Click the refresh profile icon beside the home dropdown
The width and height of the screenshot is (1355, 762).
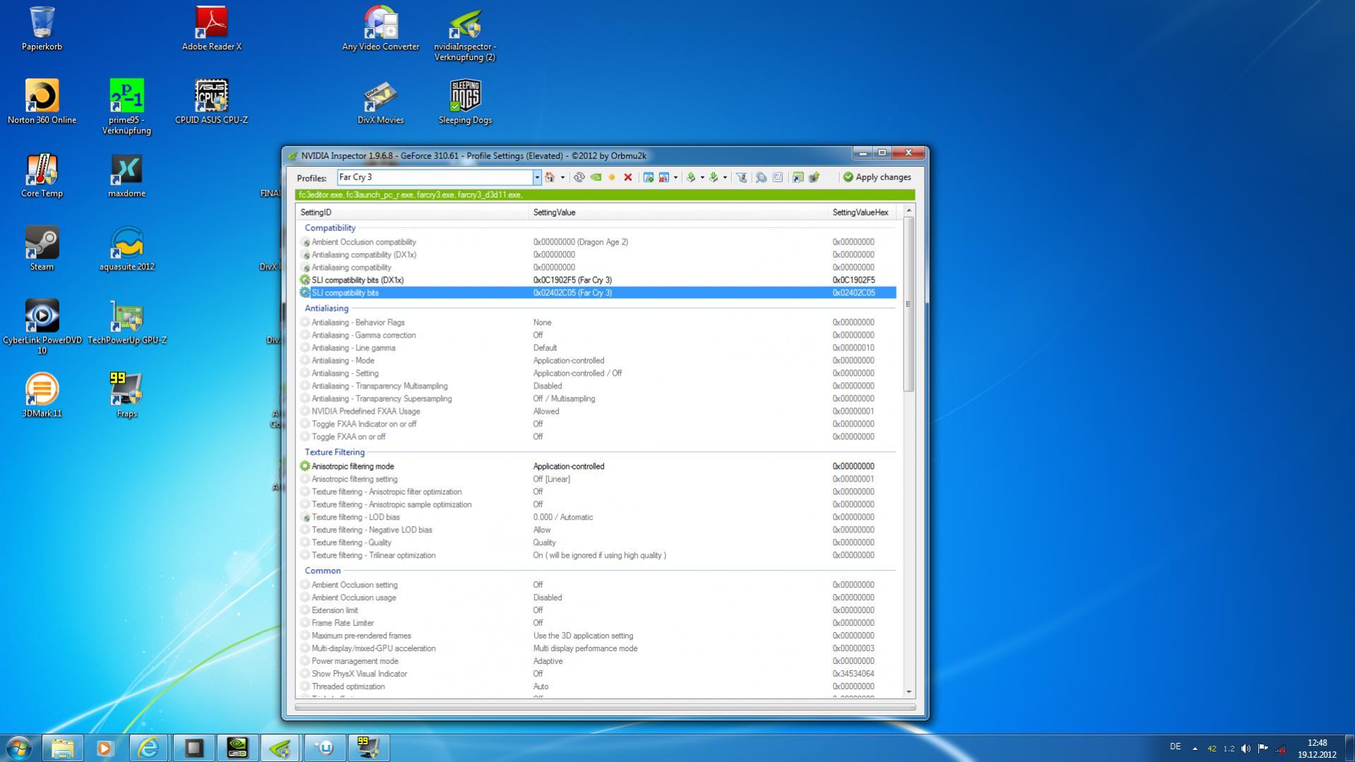point(579,177)
